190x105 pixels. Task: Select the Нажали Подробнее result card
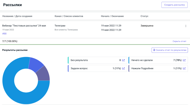[x=158, y=68]
